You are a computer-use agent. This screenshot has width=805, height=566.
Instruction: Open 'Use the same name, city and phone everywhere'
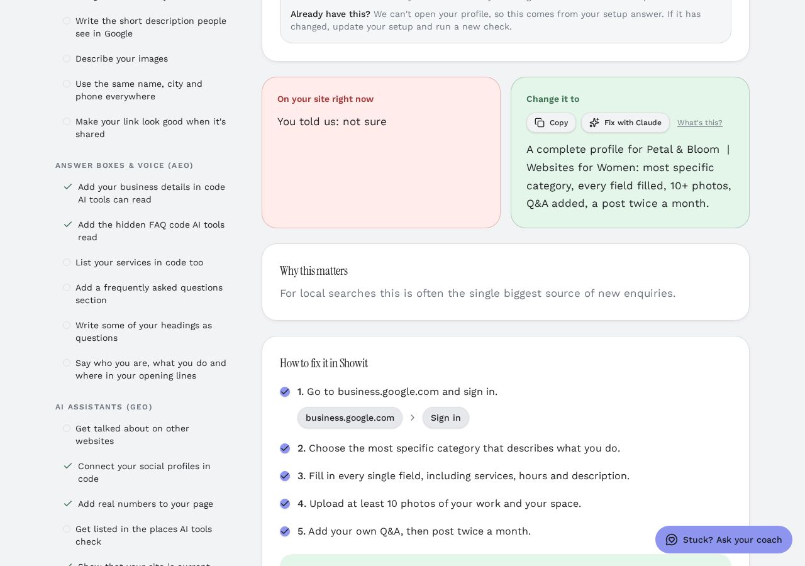pos(139,90)
